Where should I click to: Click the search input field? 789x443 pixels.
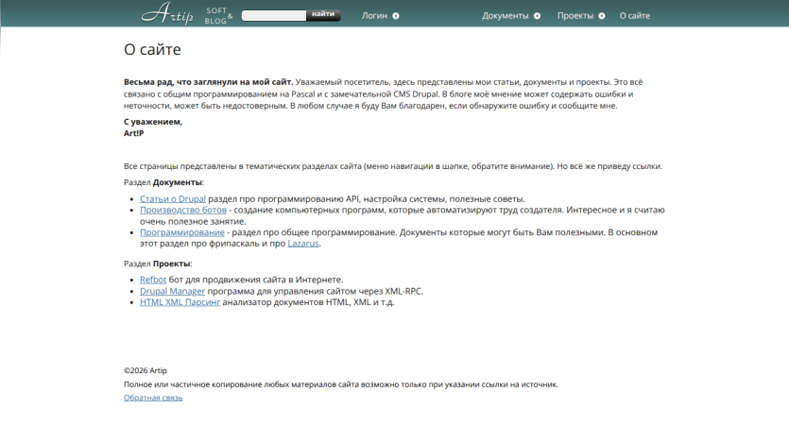point(274,16)
